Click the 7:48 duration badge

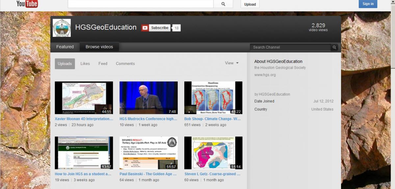pyautogui.click(x=172, y=111)
